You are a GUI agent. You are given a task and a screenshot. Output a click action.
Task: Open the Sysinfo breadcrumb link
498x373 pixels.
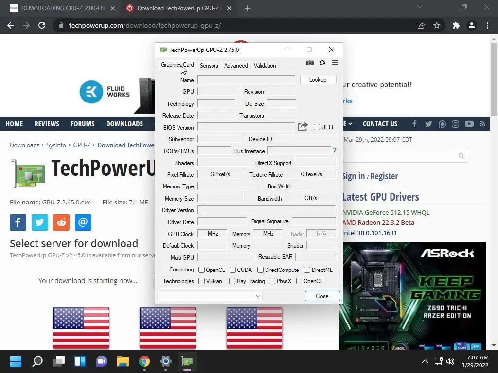coord(56,145)
